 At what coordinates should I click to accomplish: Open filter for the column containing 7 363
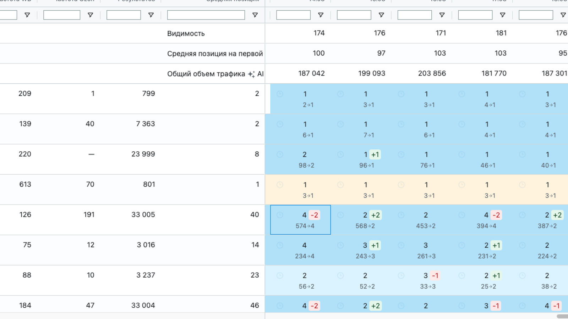151,15
